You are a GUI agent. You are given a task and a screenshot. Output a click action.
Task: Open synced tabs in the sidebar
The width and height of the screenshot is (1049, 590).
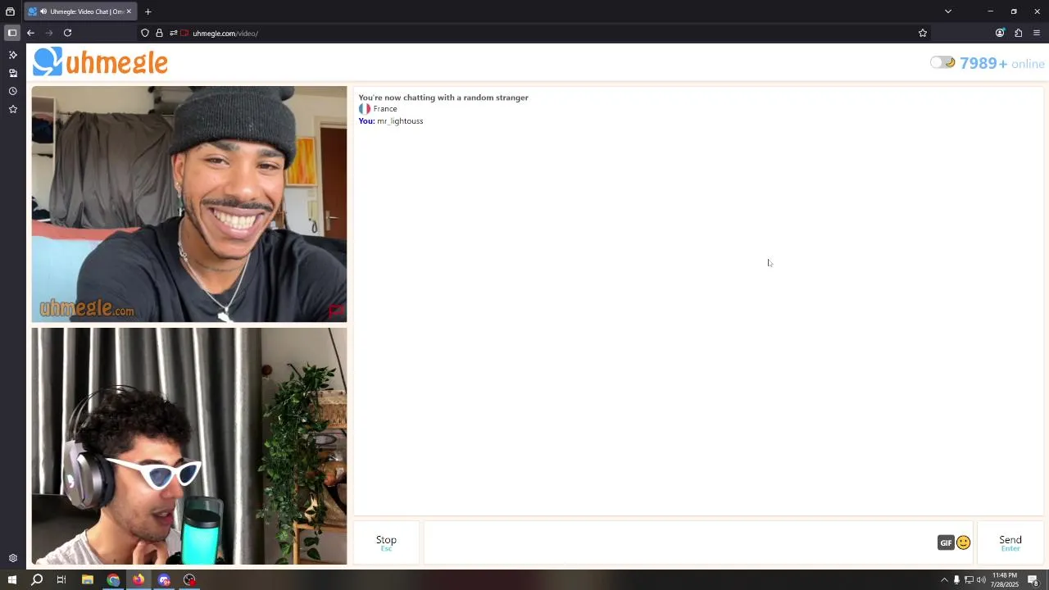coord(12,73)
